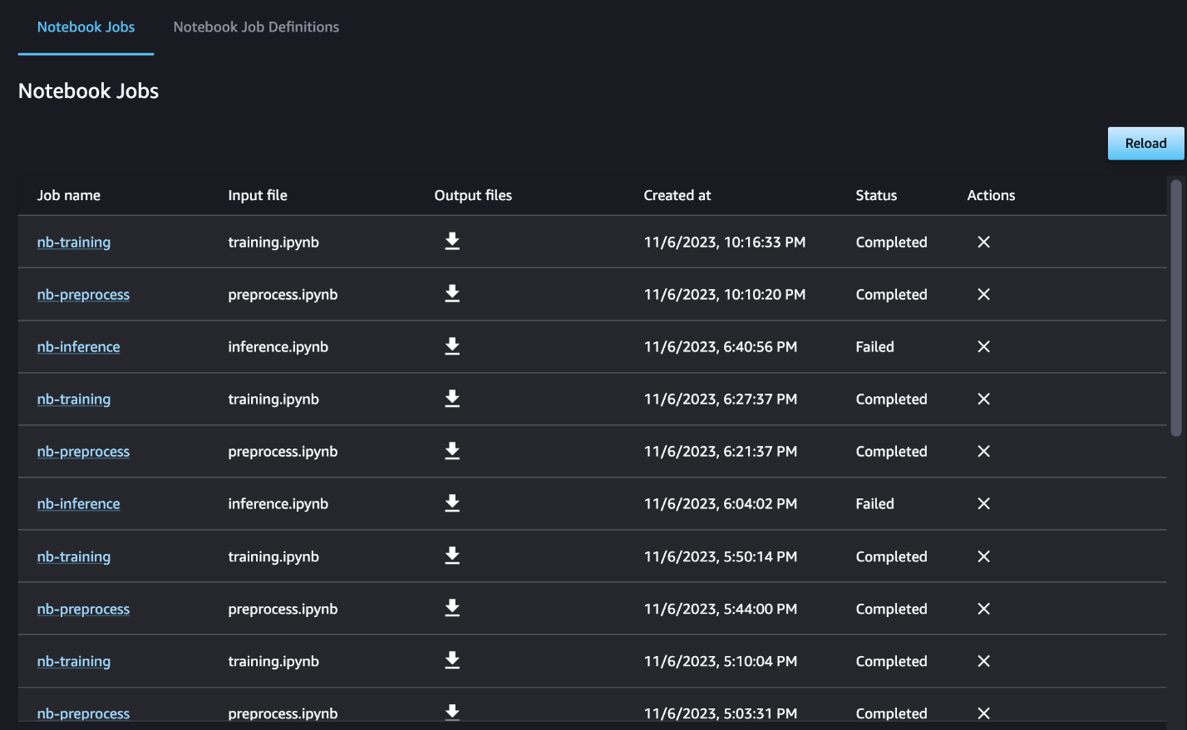
Task: Download output for nb-inference job at 6:04:02 PM
Action: pyautogui.click(x=452, y=503)
